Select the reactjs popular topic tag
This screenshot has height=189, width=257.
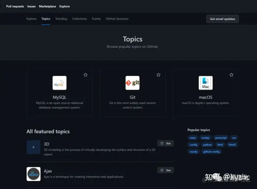(x=193, y=151)
